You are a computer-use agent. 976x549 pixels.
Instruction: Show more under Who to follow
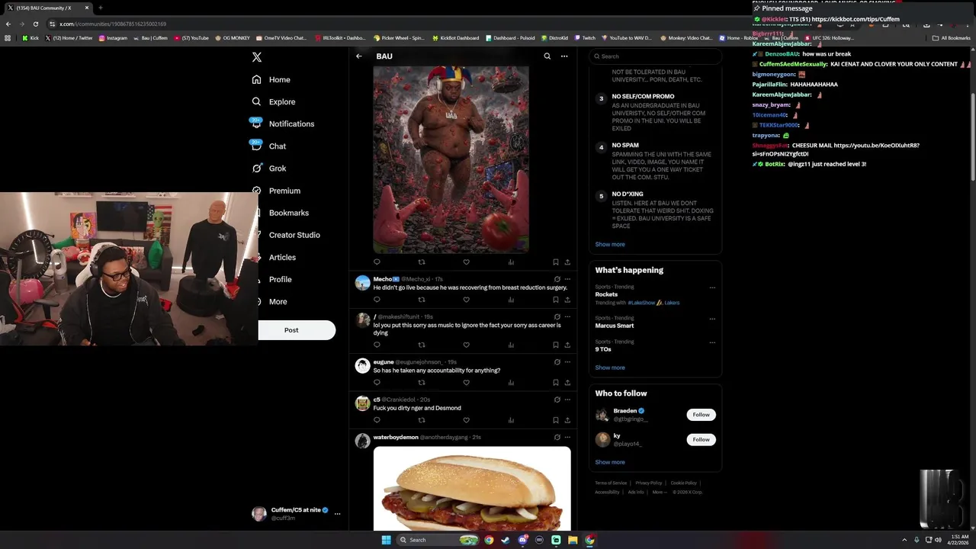tap(610, 462)
